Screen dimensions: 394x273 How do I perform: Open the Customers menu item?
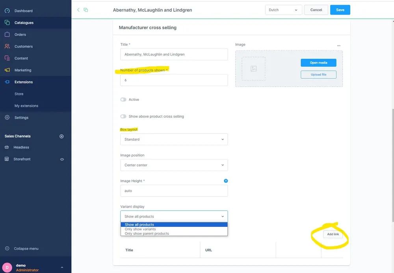tap(24, 46)
